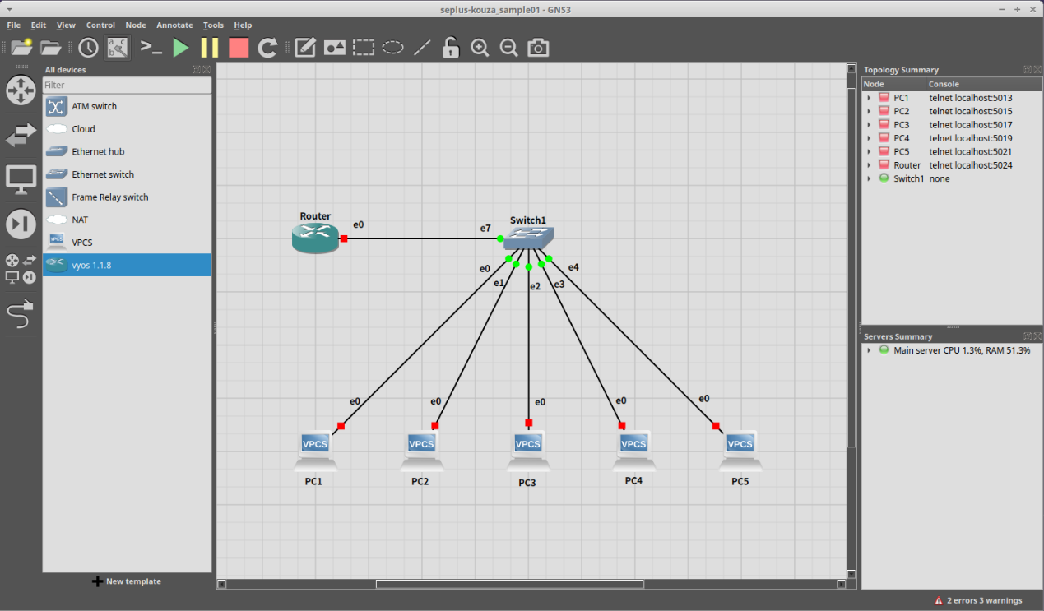Image resolution: width=1044 pixels, height=611 pixels.
Task: Expand PC5 row in Topology Summary
Action: coord(869,151)
